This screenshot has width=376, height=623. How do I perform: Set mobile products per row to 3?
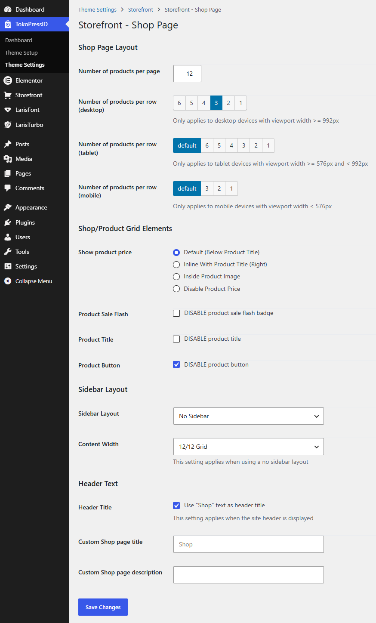[x=207, y=188]
